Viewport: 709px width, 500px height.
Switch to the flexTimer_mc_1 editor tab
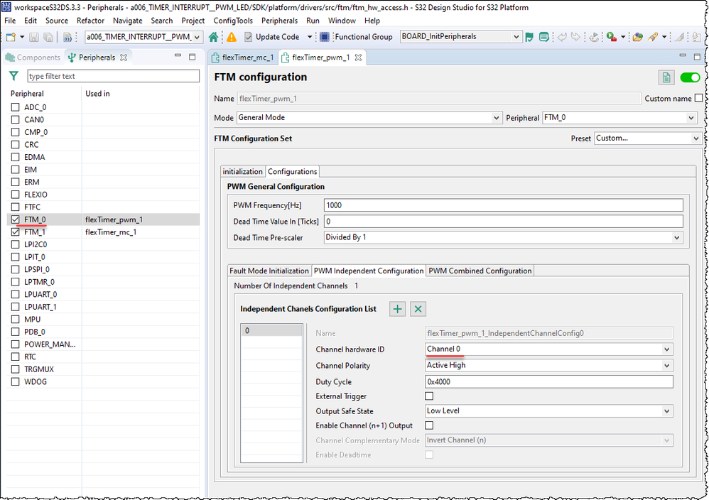[x=243, y=58]
